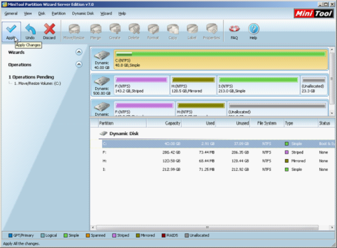The width and height of the screenshot is (337, 248).
Task: Open the Disk menu
Action: 41,13
